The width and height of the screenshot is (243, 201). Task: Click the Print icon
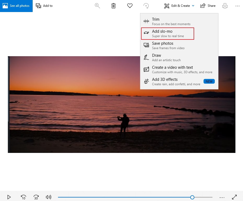pos(225,6)
